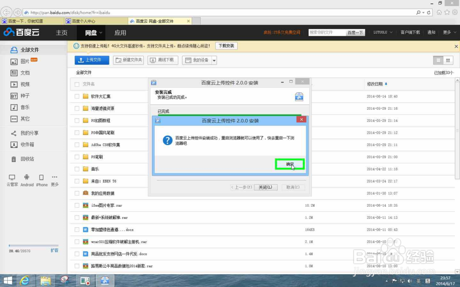This screenshot has width=460, height=287.
Task: Confirm the install dialog with 确定
Action: (x=289, y=164)
